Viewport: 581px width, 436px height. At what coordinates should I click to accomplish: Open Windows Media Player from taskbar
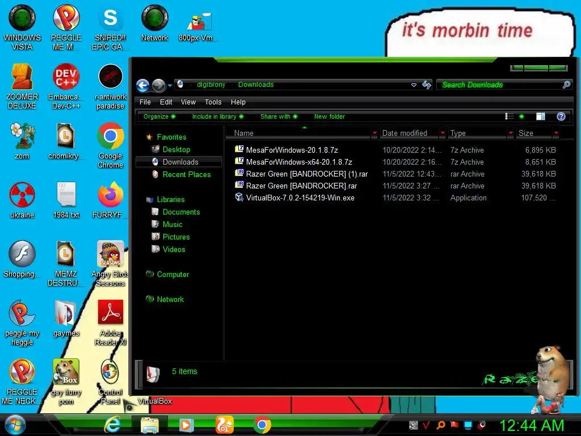tap(186, 425)
